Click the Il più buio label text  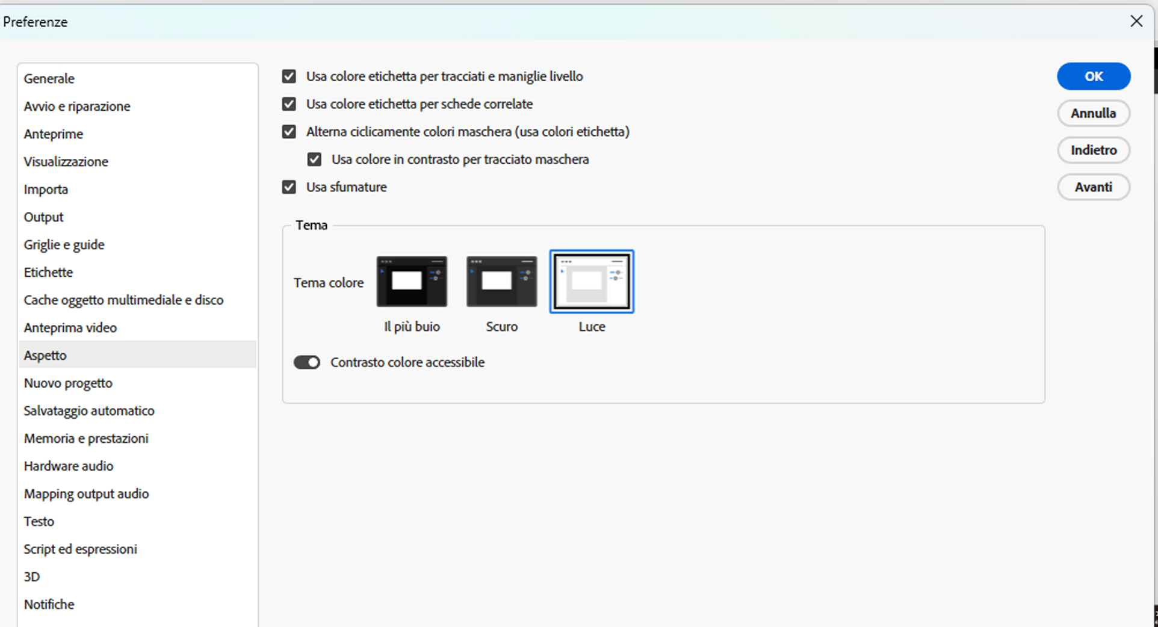pyautogui.click(x=412, y=327)
